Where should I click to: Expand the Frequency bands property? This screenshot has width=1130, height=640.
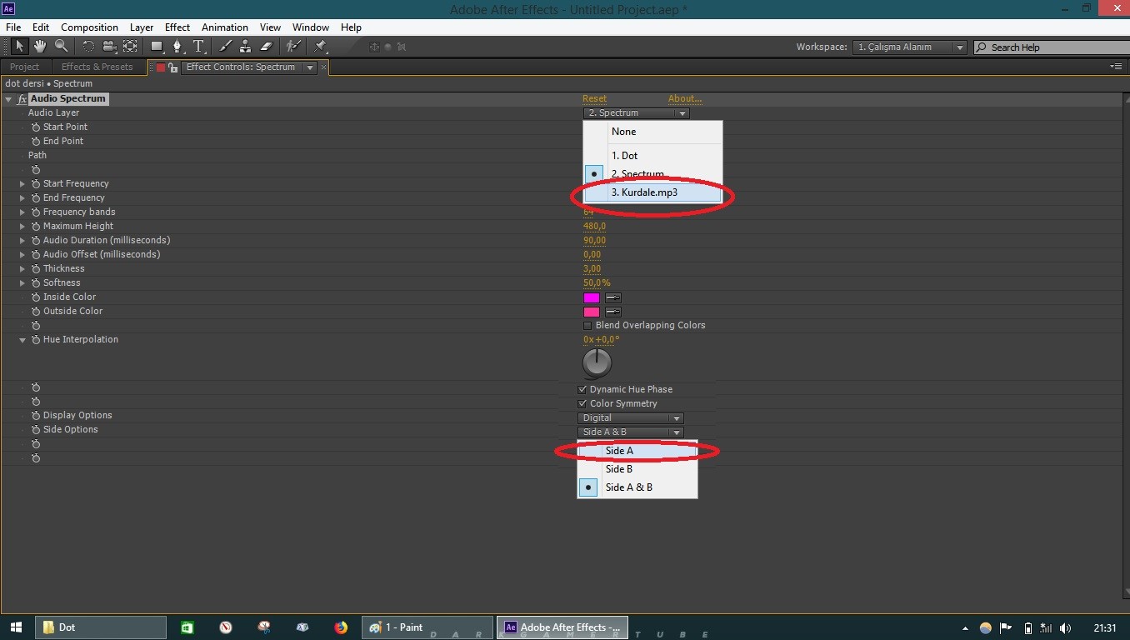coord(22,212)
